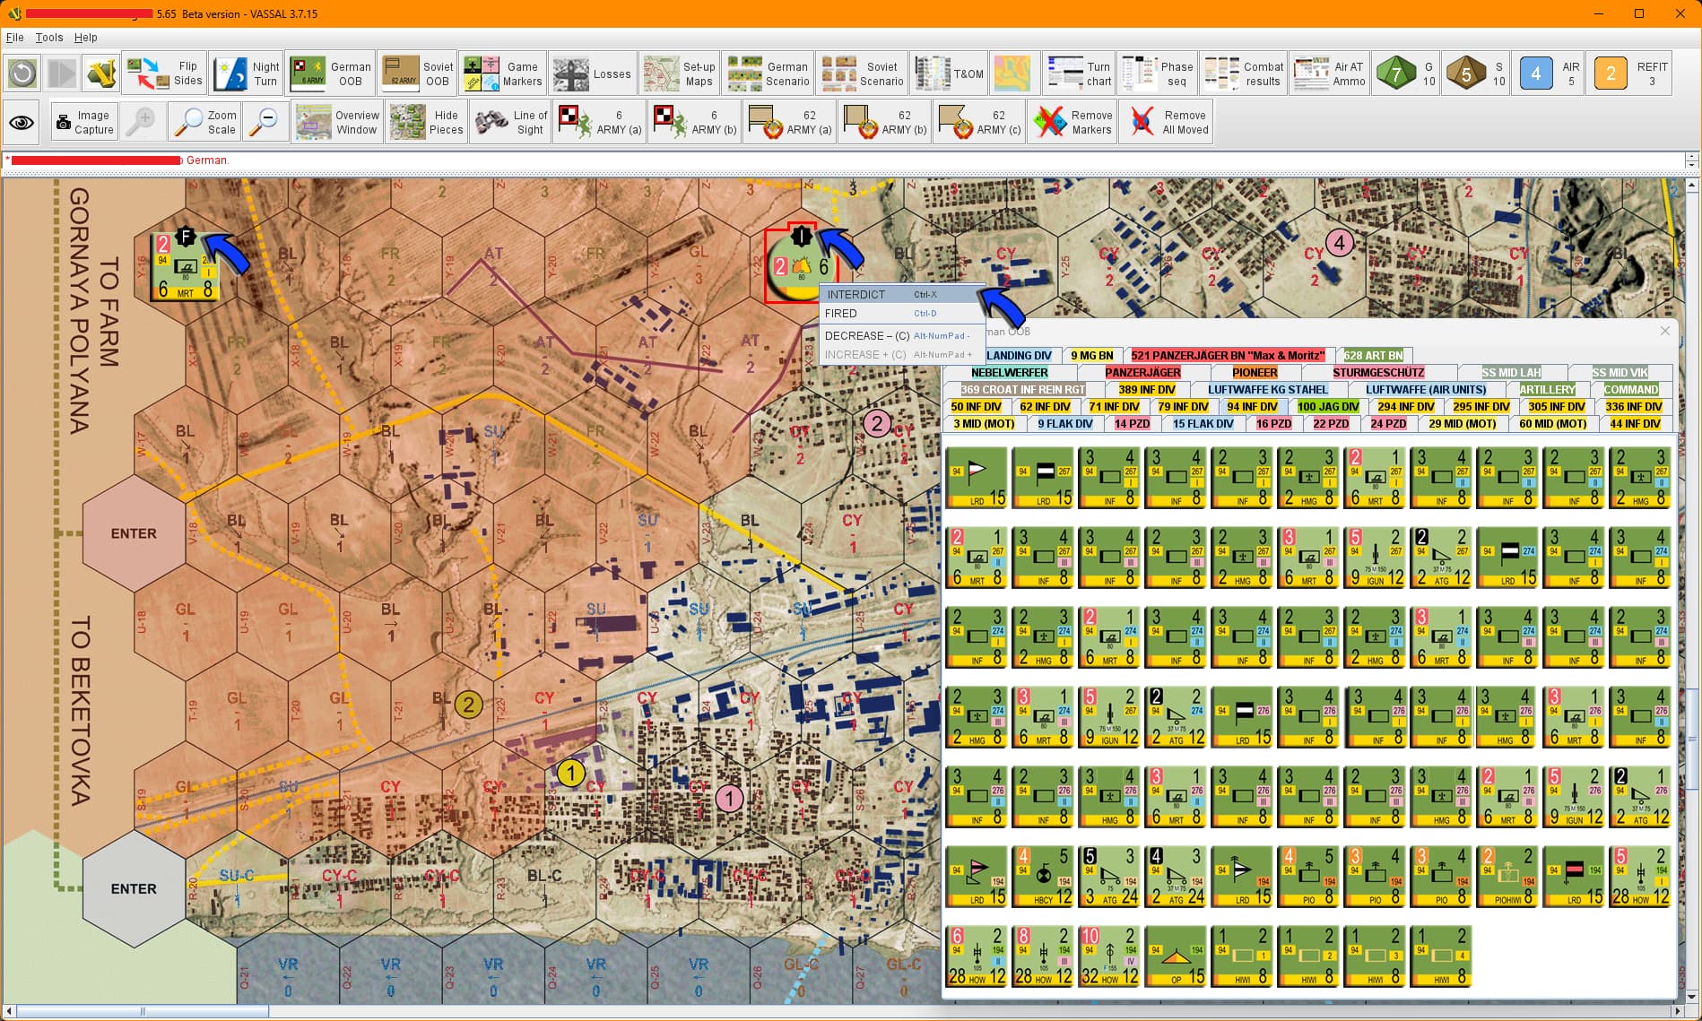Activate the Line of Sight tool
The height and width of the screenshot is (1021, 1702).
pos(511,122)
